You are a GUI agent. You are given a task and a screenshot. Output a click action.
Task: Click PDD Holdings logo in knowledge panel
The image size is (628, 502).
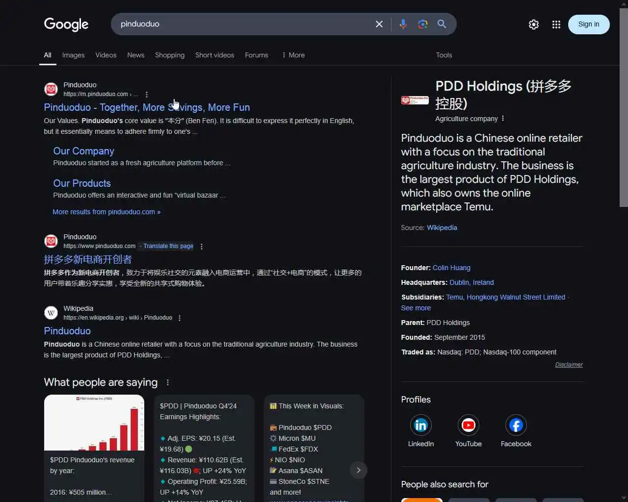coord(415,100)
